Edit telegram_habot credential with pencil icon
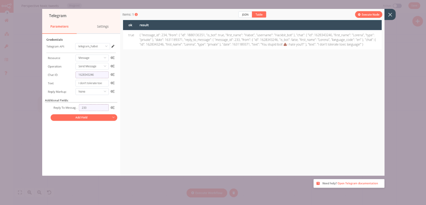 coord(113,46)
